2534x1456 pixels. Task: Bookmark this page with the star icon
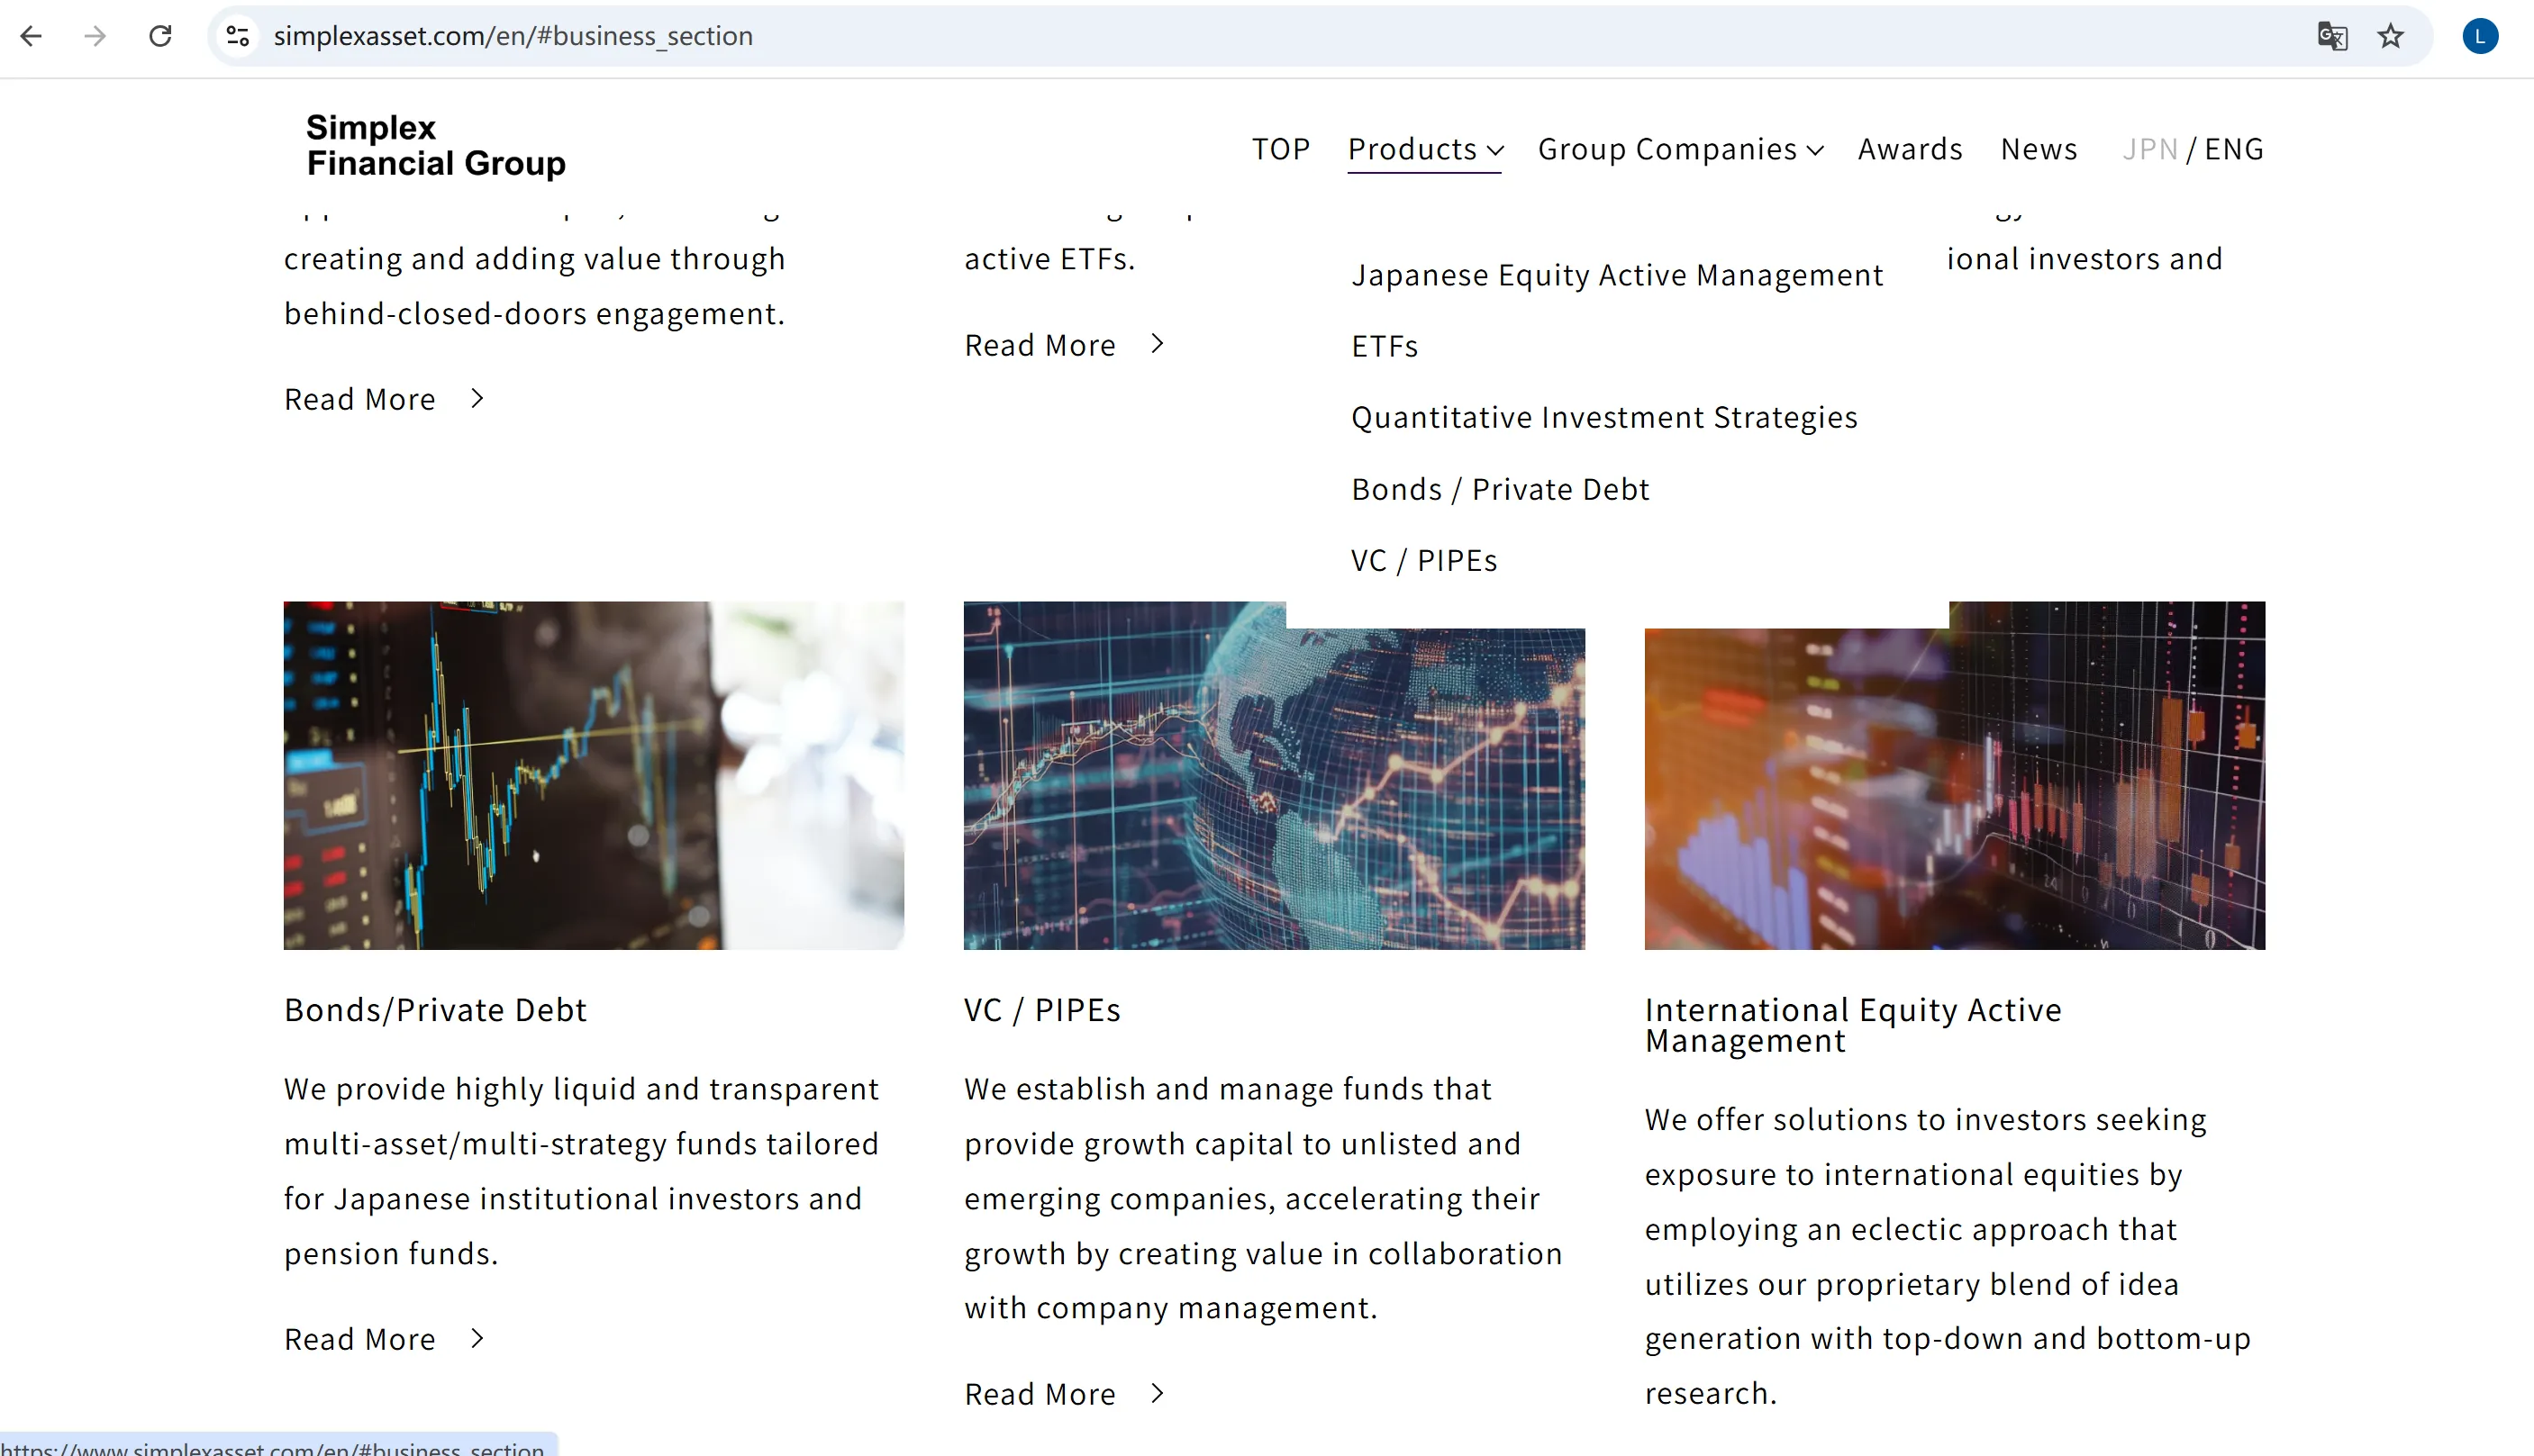coord(2391,36)
